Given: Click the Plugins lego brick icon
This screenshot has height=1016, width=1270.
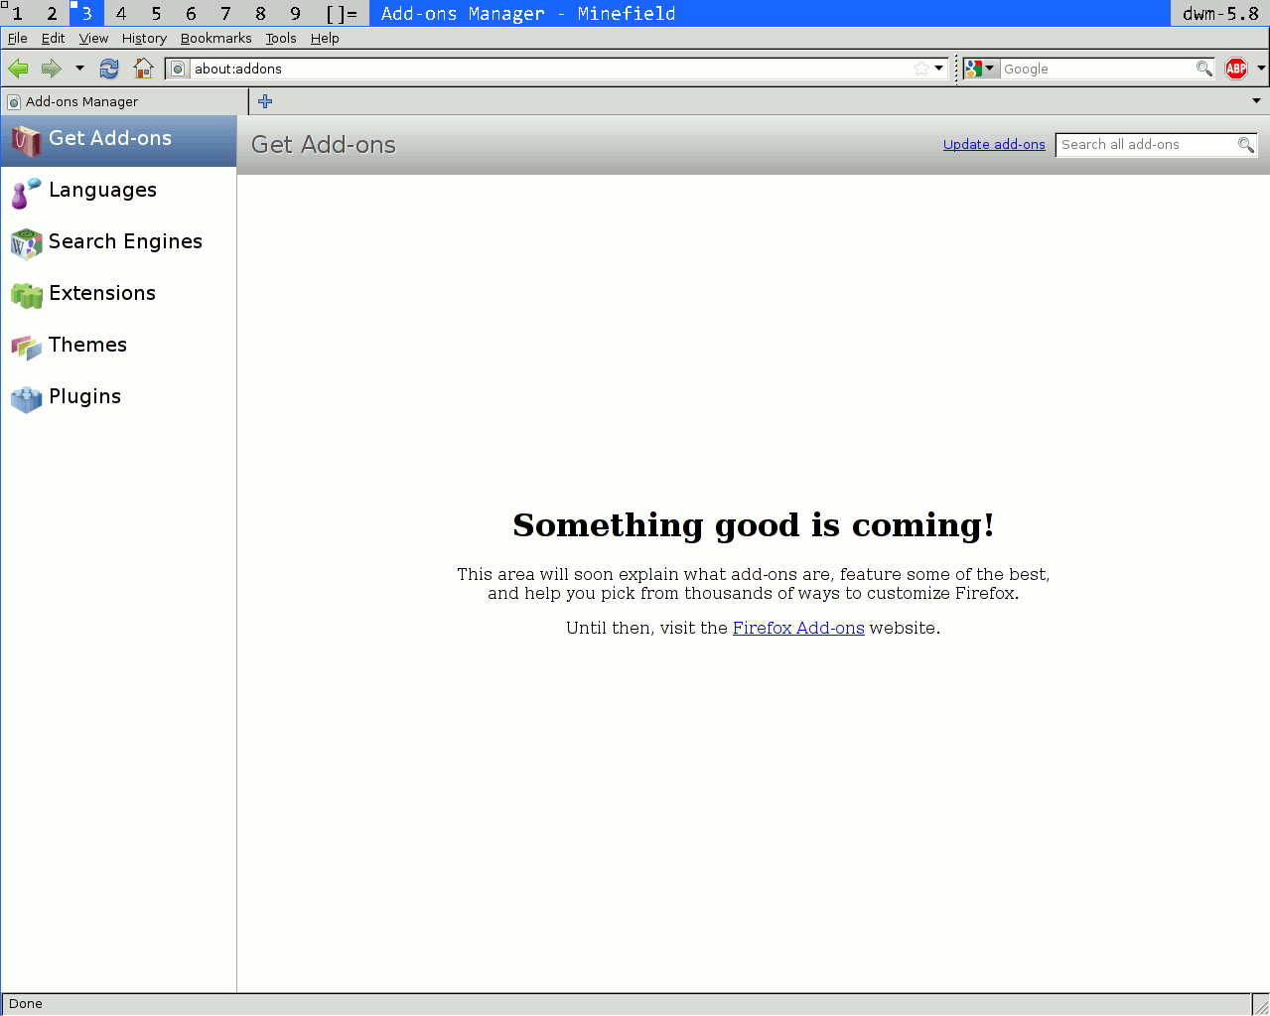Looking at the screenshot, I should [27, 399].
